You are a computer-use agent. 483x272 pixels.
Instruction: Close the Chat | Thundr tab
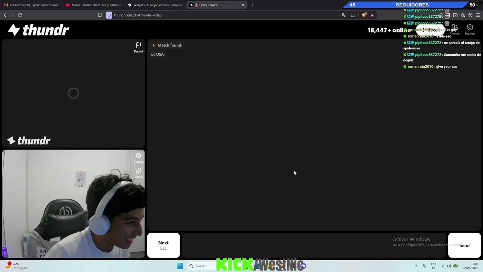(x=243, y=5)
